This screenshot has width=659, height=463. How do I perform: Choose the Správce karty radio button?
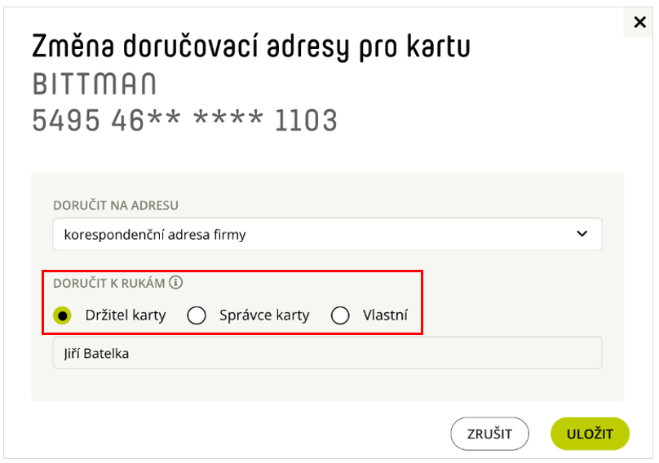tap(197, 315)
